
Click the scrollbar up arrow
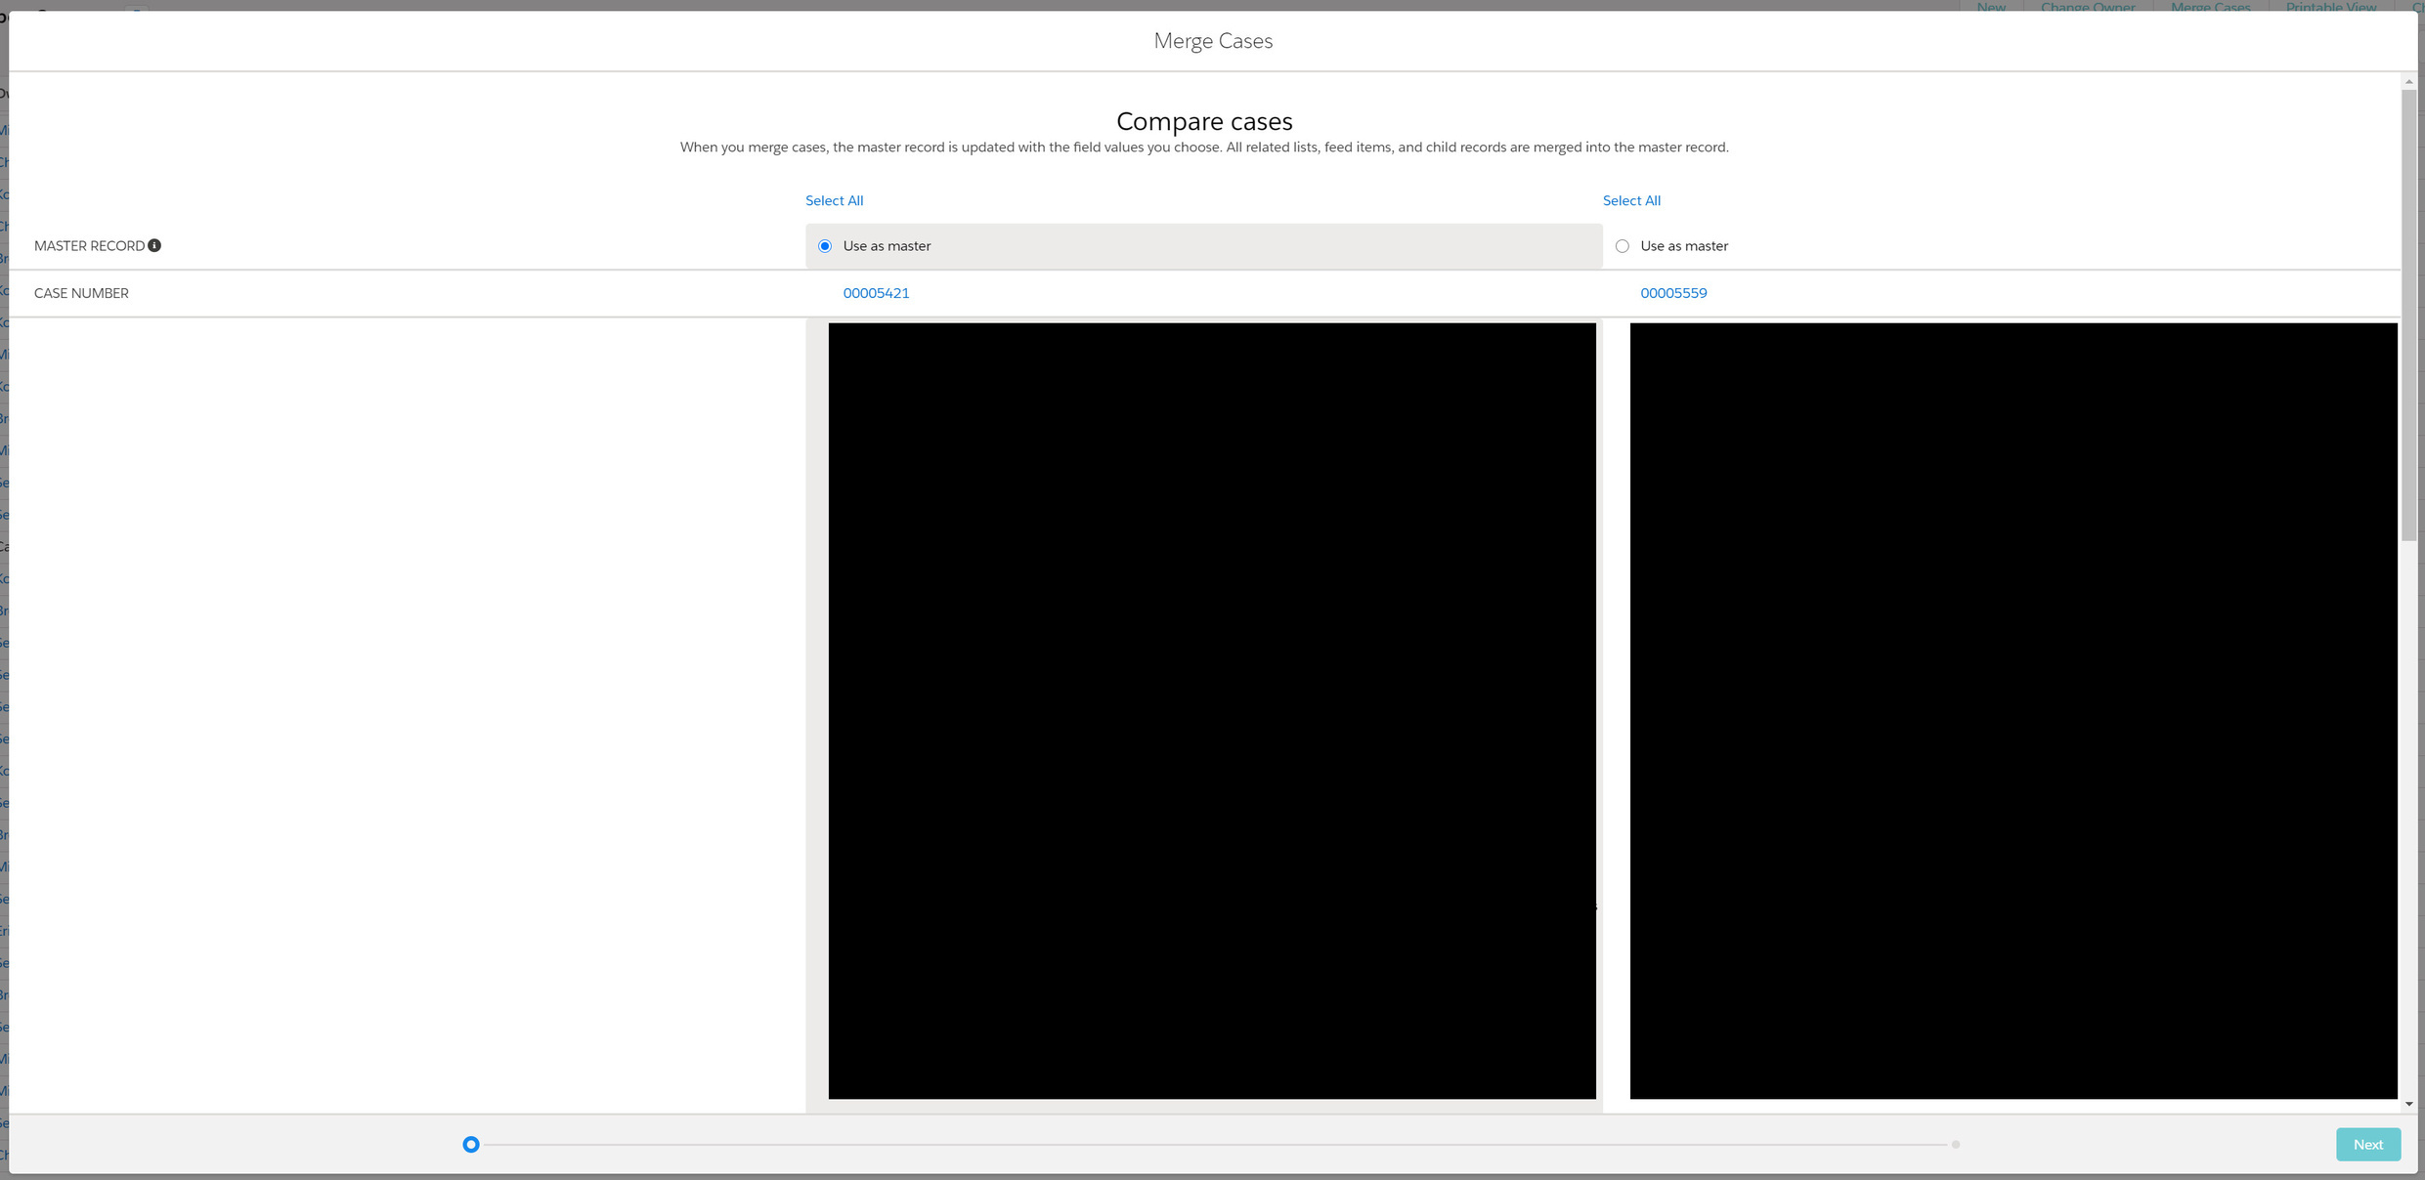(2408, 82)
